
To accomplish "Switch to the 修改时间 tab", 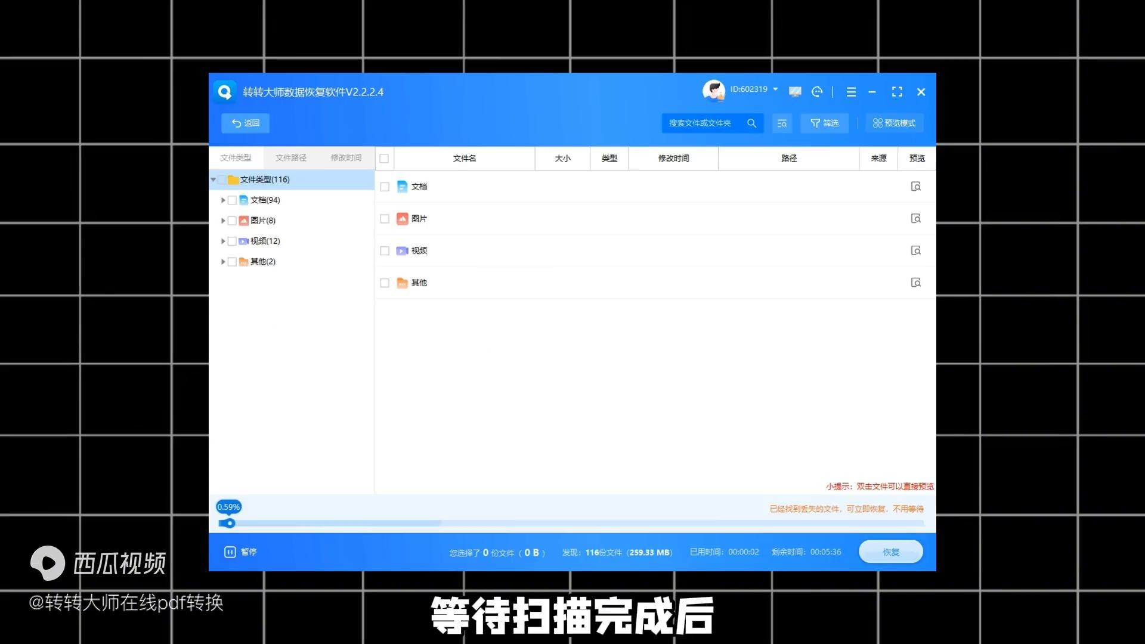I will pyautogui.click(x=346, y=158).
